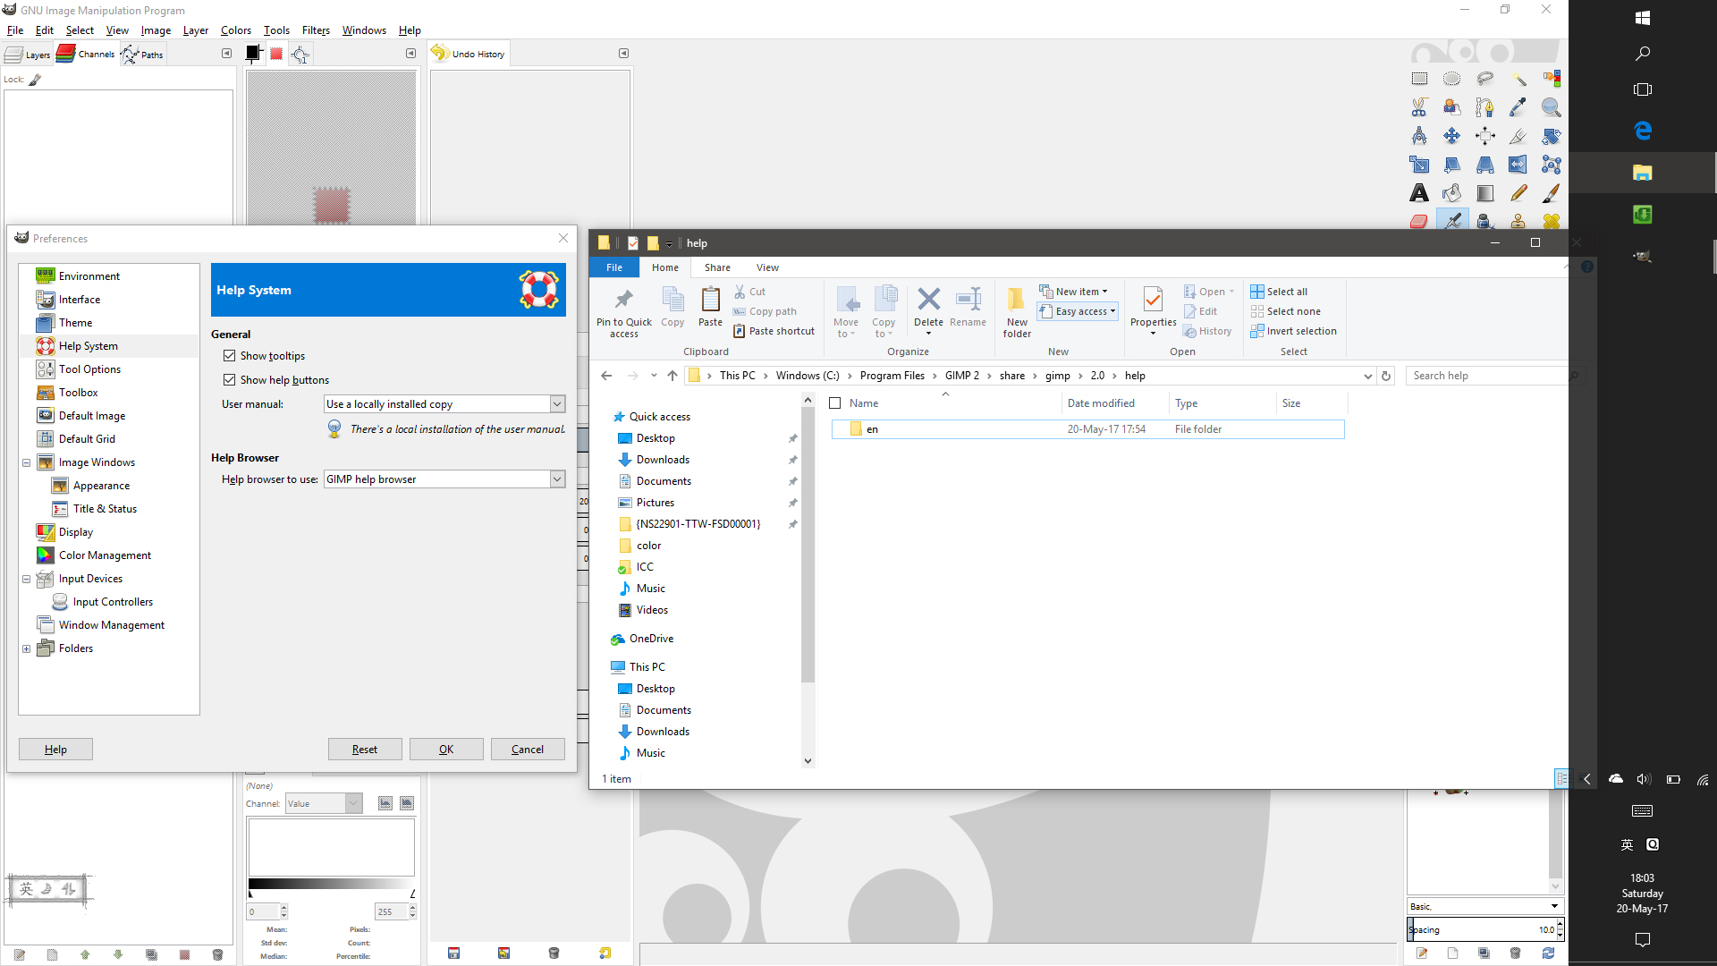Click Invert selection in Explorer ribbon
This screenshot has width=1717, height=966.
tap(1293, 331)
